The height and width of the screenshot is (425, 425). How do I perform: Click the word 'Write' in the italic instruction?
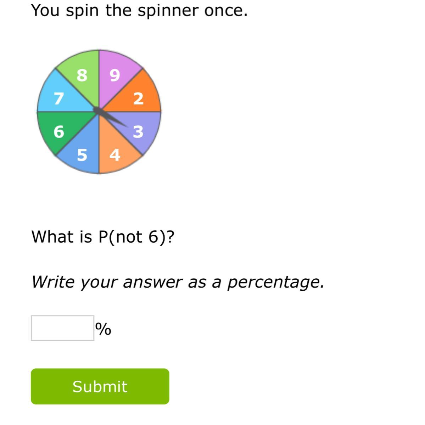[x=53, y=282]
